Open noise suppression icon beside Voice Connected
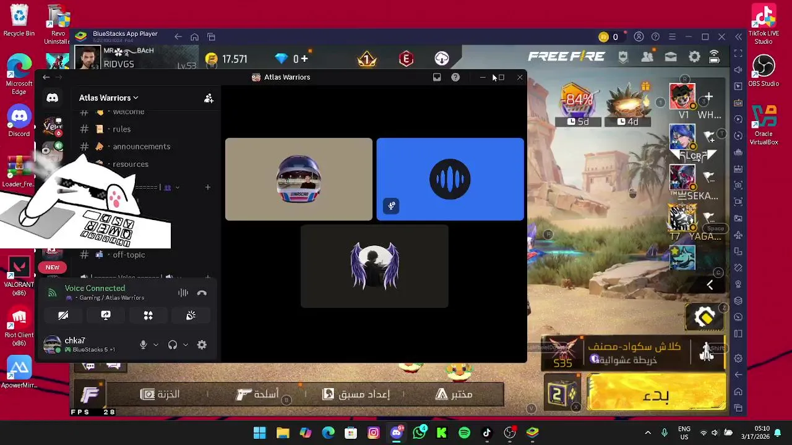Screen dimensions: 792x445 click(183, 293)
